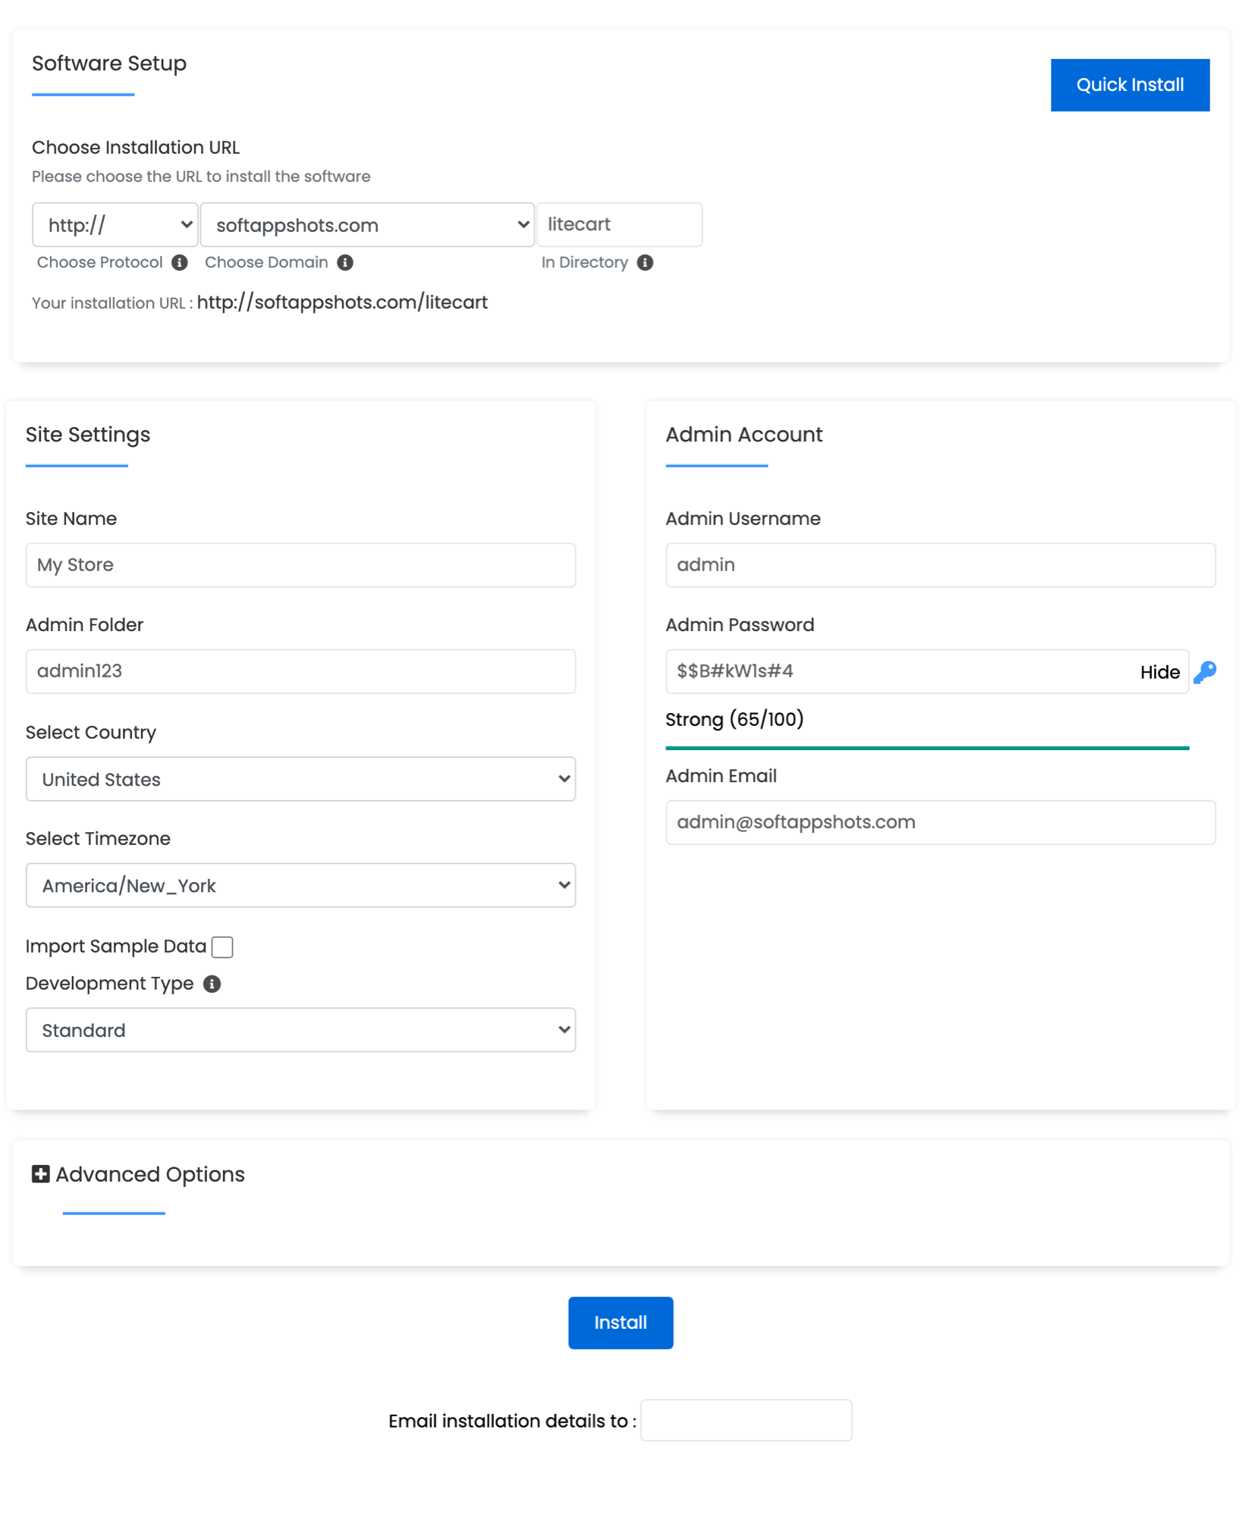Open the Select Country dropdown
The image size is (1242, 1517).
click(x=300, y=779)
